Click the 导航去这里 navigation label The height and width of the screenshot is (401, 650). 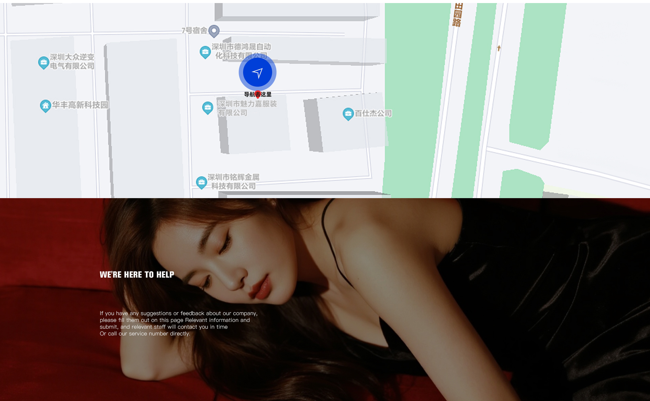258,95
